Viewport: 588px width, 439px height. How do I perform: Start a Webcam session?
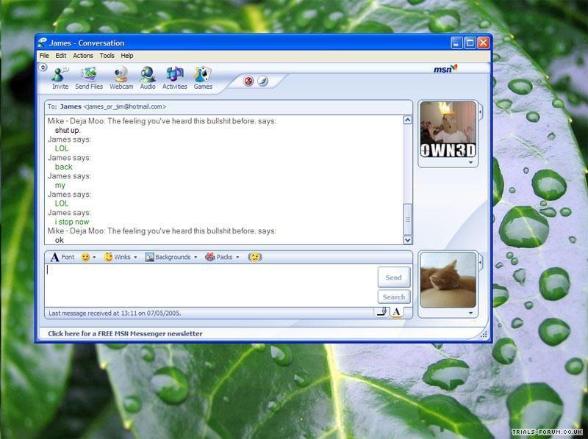point(121,79)
